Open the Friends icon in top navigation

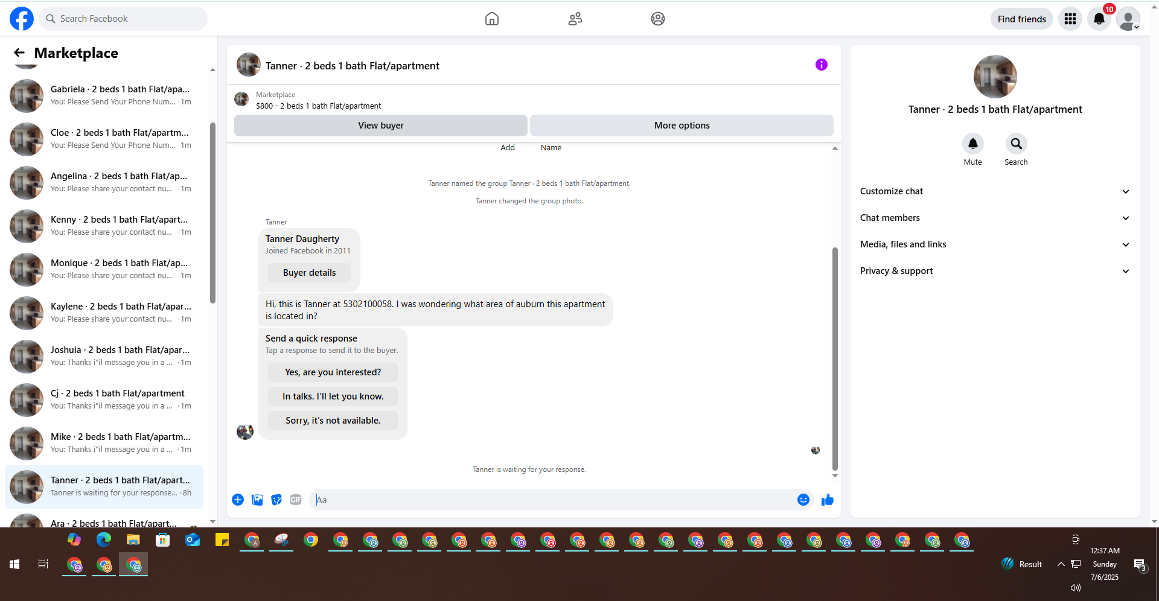pos(575,19)
